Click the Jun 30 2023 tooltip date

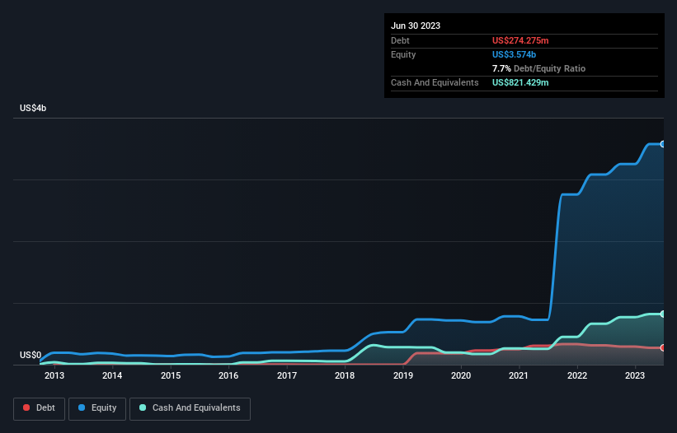click(416, 26)
